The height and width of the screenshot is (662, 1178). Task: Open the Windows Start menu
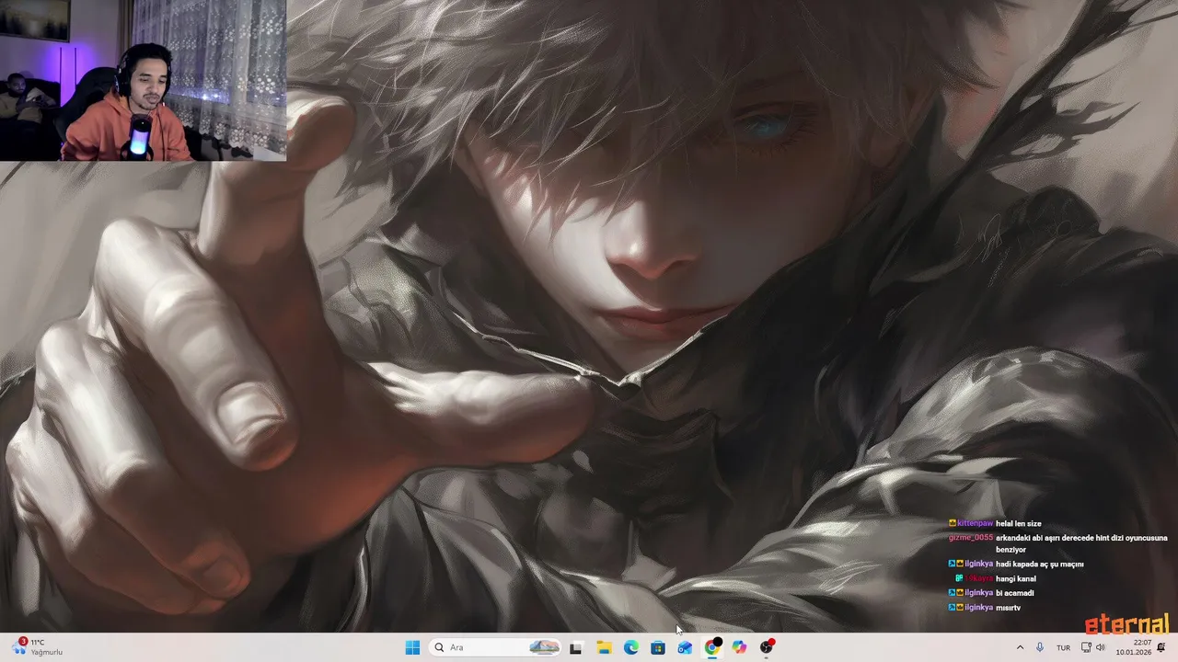412,647
